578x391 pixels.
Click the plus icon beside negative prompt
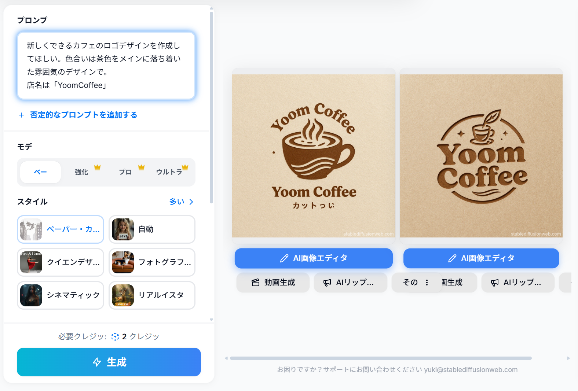[21, 115]
